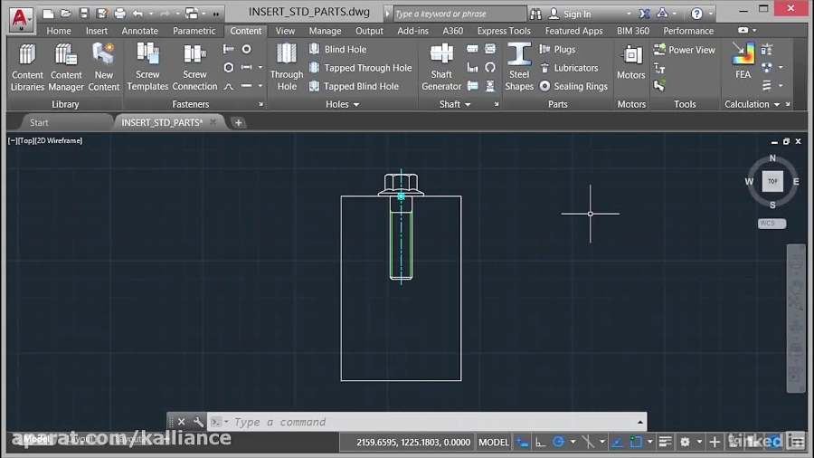Image resolution: width=814 pixels, height=458 pixels.
Task: Open the Shaft Generator
Action: pyautogui.click(x=441, y=68)
